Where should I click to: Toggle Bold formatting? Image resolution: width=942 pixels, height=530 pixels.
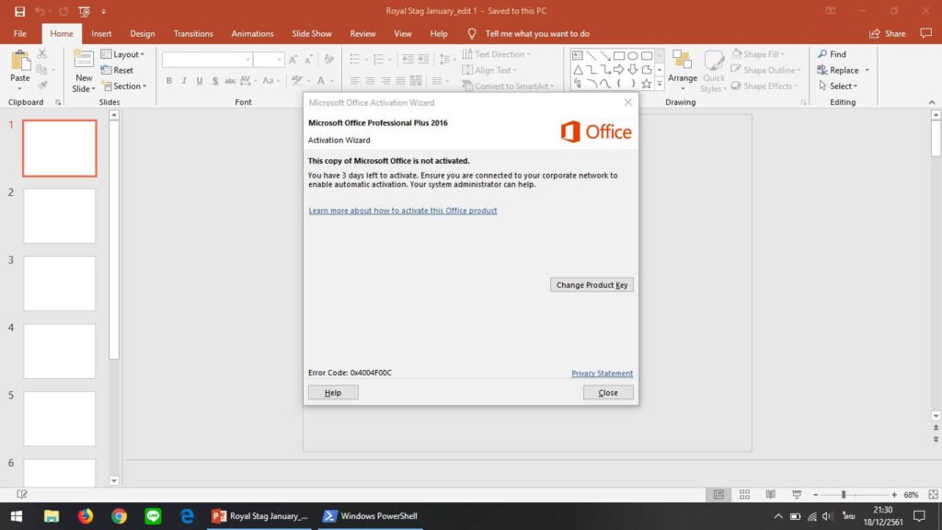click(169, 81)
